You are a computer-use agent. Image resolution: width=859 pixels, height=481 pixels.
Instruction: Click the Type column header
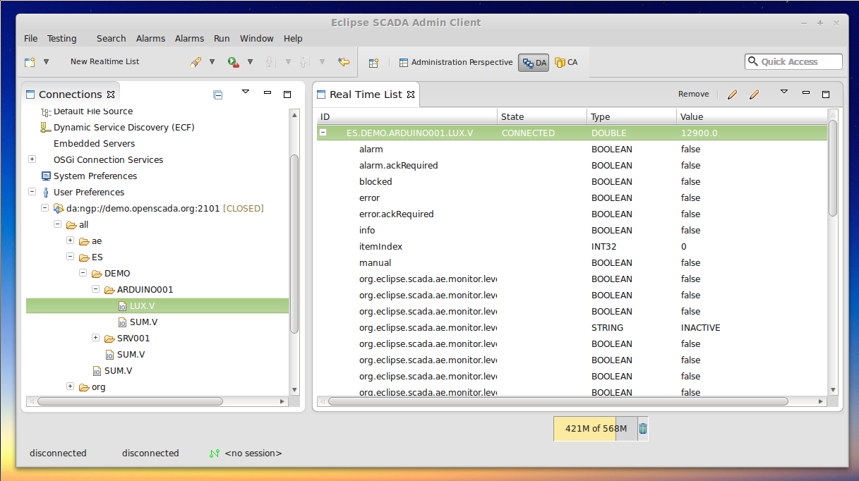[632, 117]
